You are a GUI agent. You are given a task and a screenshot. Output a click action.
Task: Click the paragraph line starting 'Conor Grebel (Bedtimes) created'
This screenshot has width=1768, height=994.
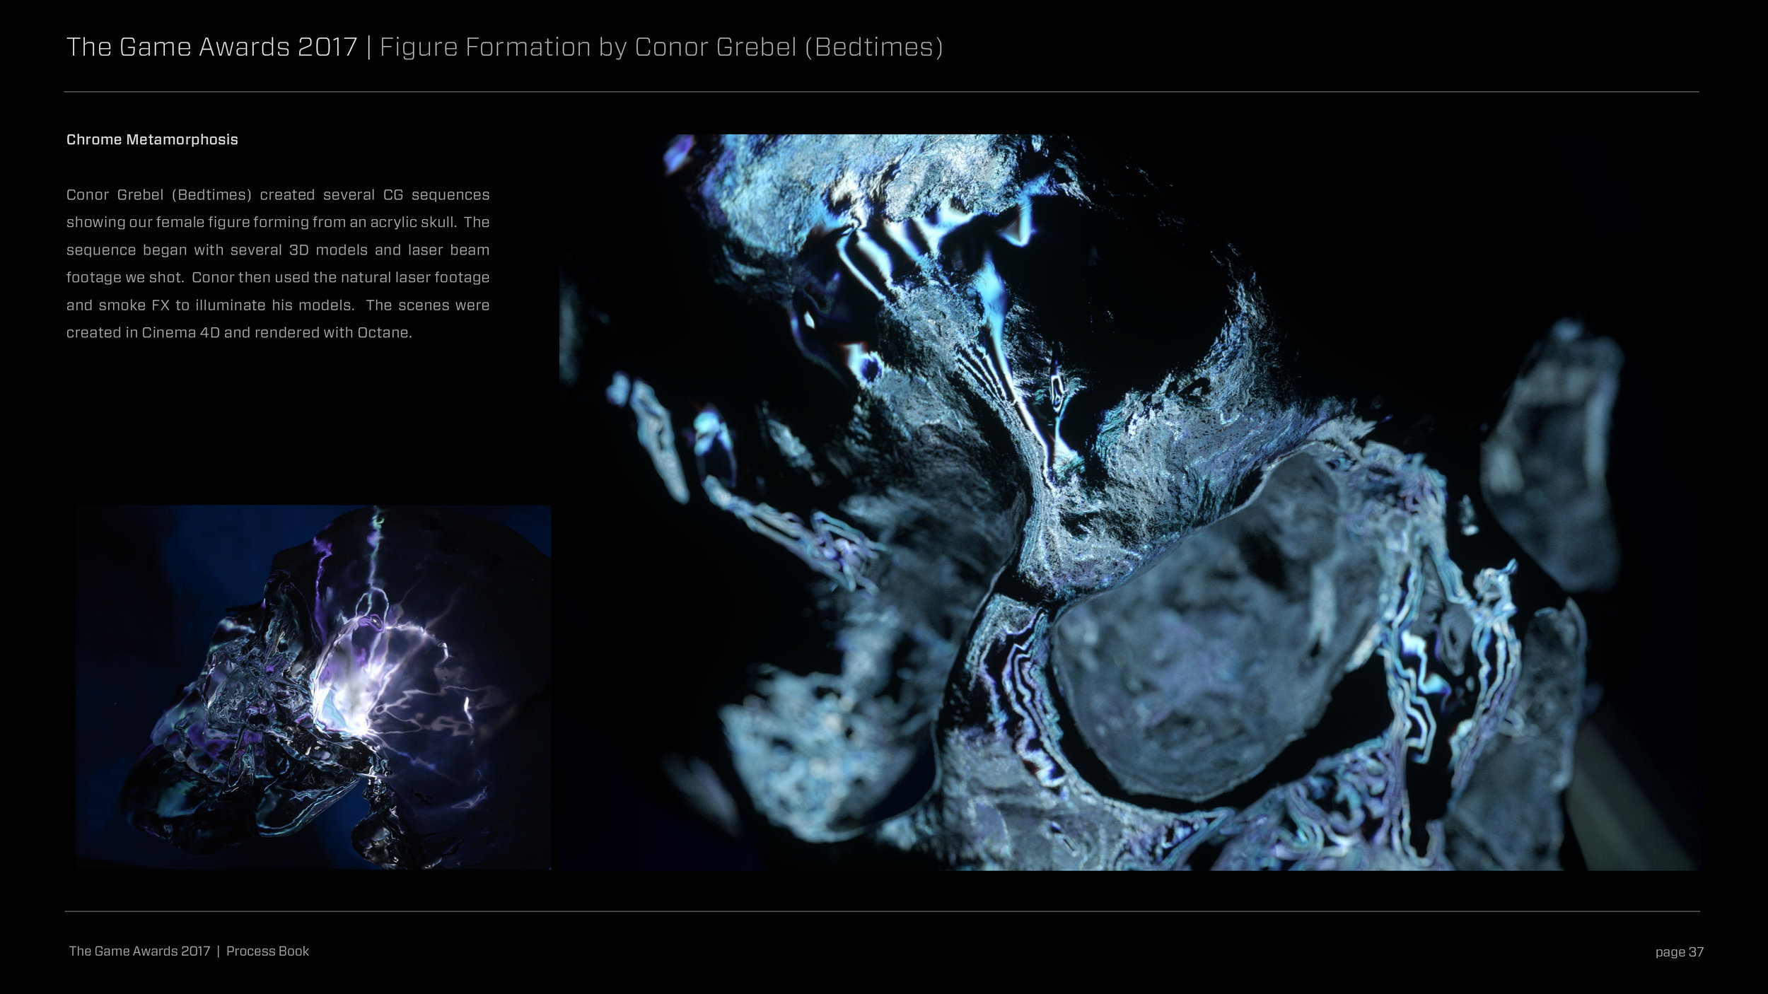[278, 194]
